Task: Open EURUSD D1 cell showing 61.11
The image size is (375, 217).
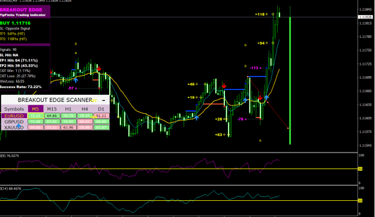Action: click(101, 116)
